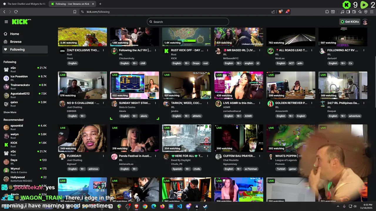Open the Kick hamburger sidebar menu
Screen dimensions: 376x211
(x=6, y=22)
